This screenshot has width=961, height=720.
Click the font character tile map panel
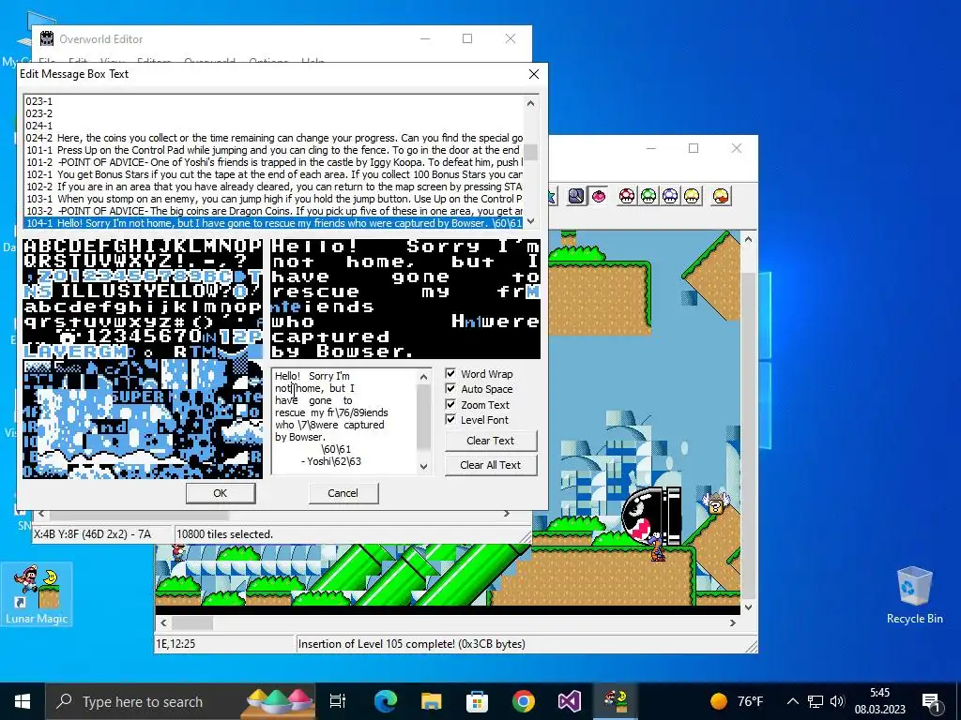[x=143, y=359]
